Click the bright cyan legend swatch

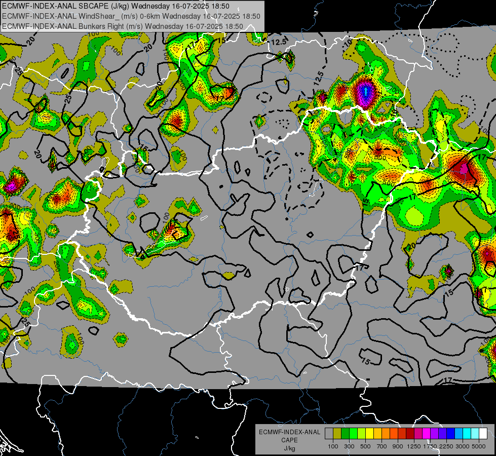point(467,434)
